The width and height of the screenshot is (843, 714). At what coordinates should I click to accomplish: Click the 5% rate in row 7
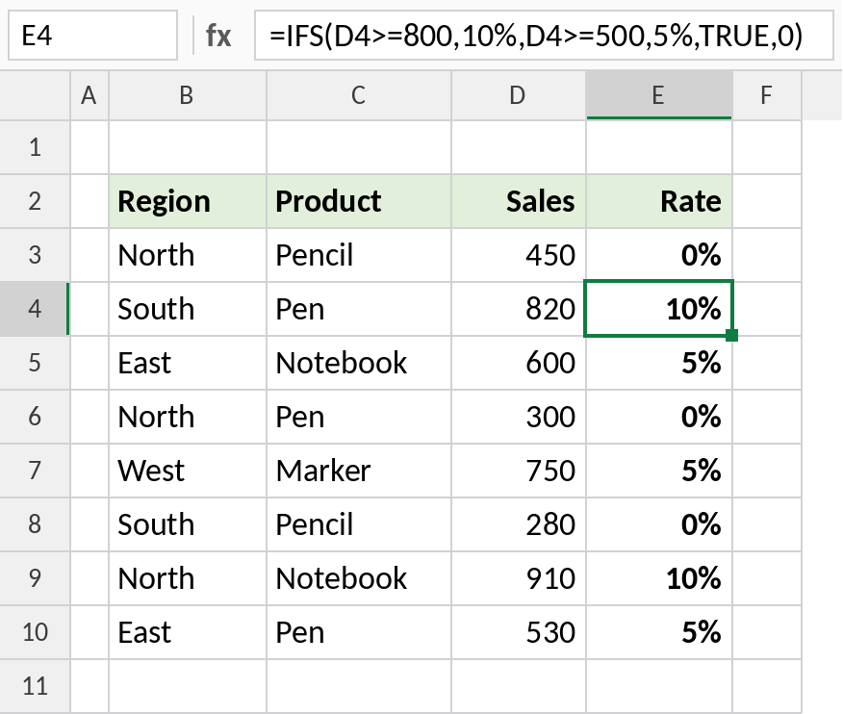click(658, 471)
